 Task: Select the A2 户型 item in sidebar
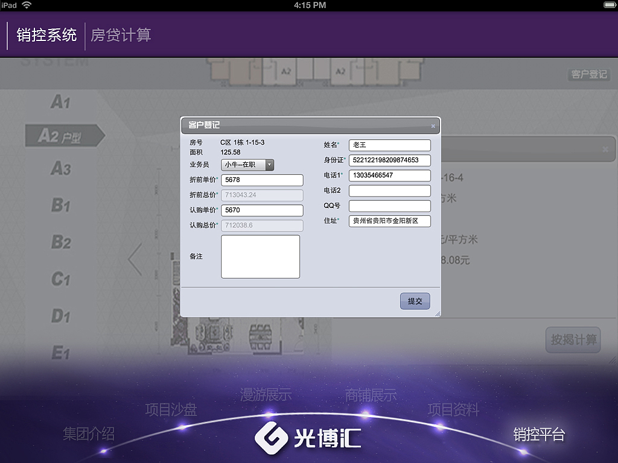60,136
